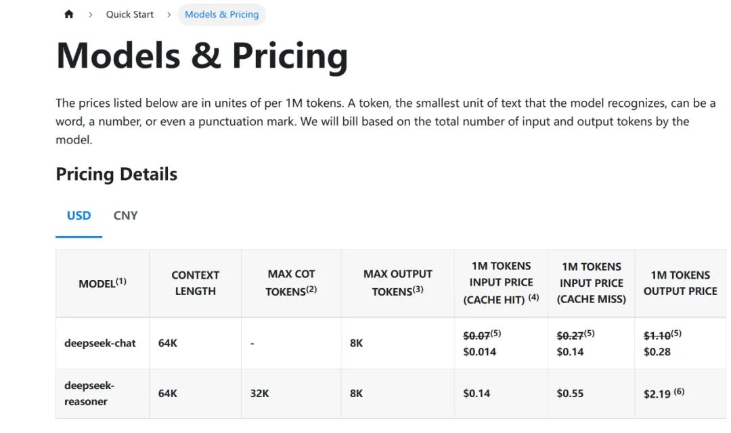Screen dimensions: 731x433
Task: Open the Quick Start breadcrumb link
Action: coord(129,14)
